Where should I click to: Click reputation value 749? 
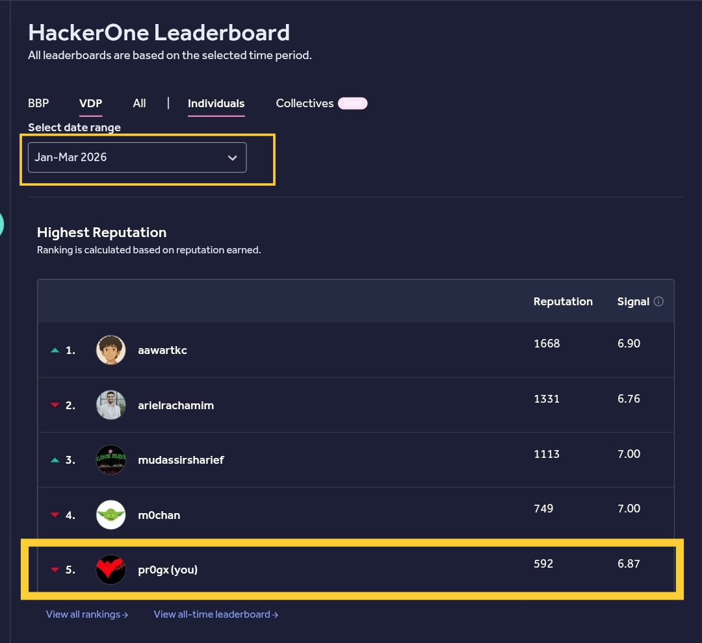(x=543, y=509)
